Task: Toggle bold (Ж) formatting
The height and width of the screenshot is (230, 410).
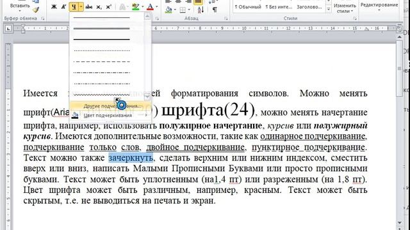Action: pos(54,7)
